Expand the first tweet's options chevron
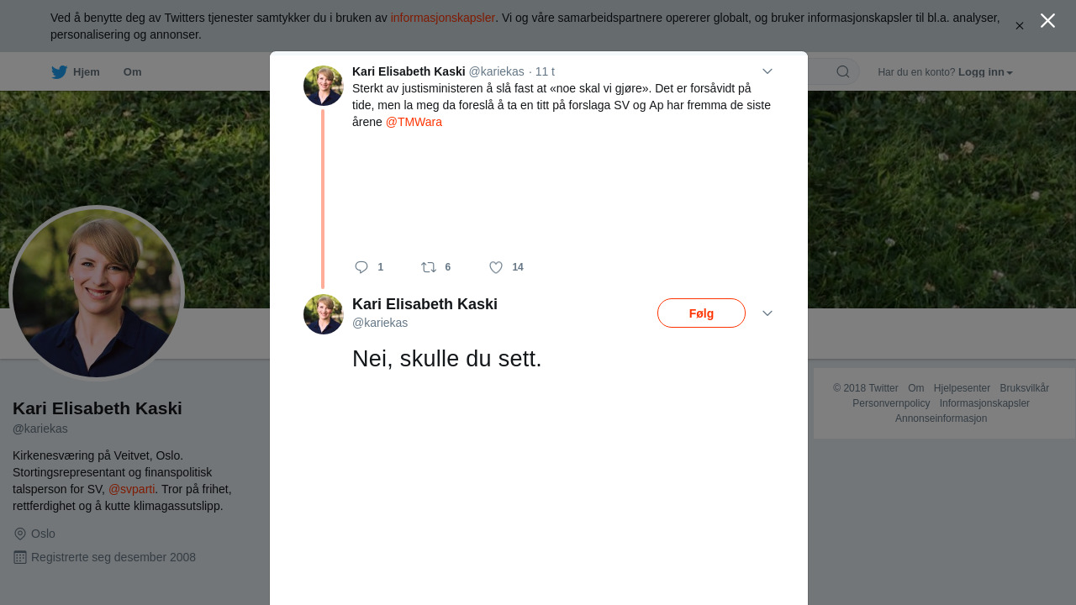1076x605 pixels. (x=767, y=71)
